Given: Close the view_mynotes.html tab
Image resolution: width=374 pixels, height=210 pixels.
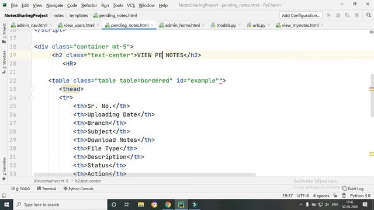Looking at the screenshot, I should click(322, 25).
